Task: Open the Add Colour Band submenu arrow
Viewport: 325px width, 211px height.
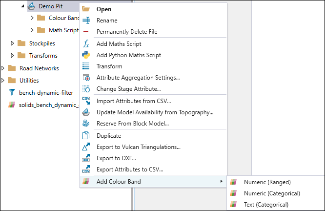Action: (x=222, y=181)
